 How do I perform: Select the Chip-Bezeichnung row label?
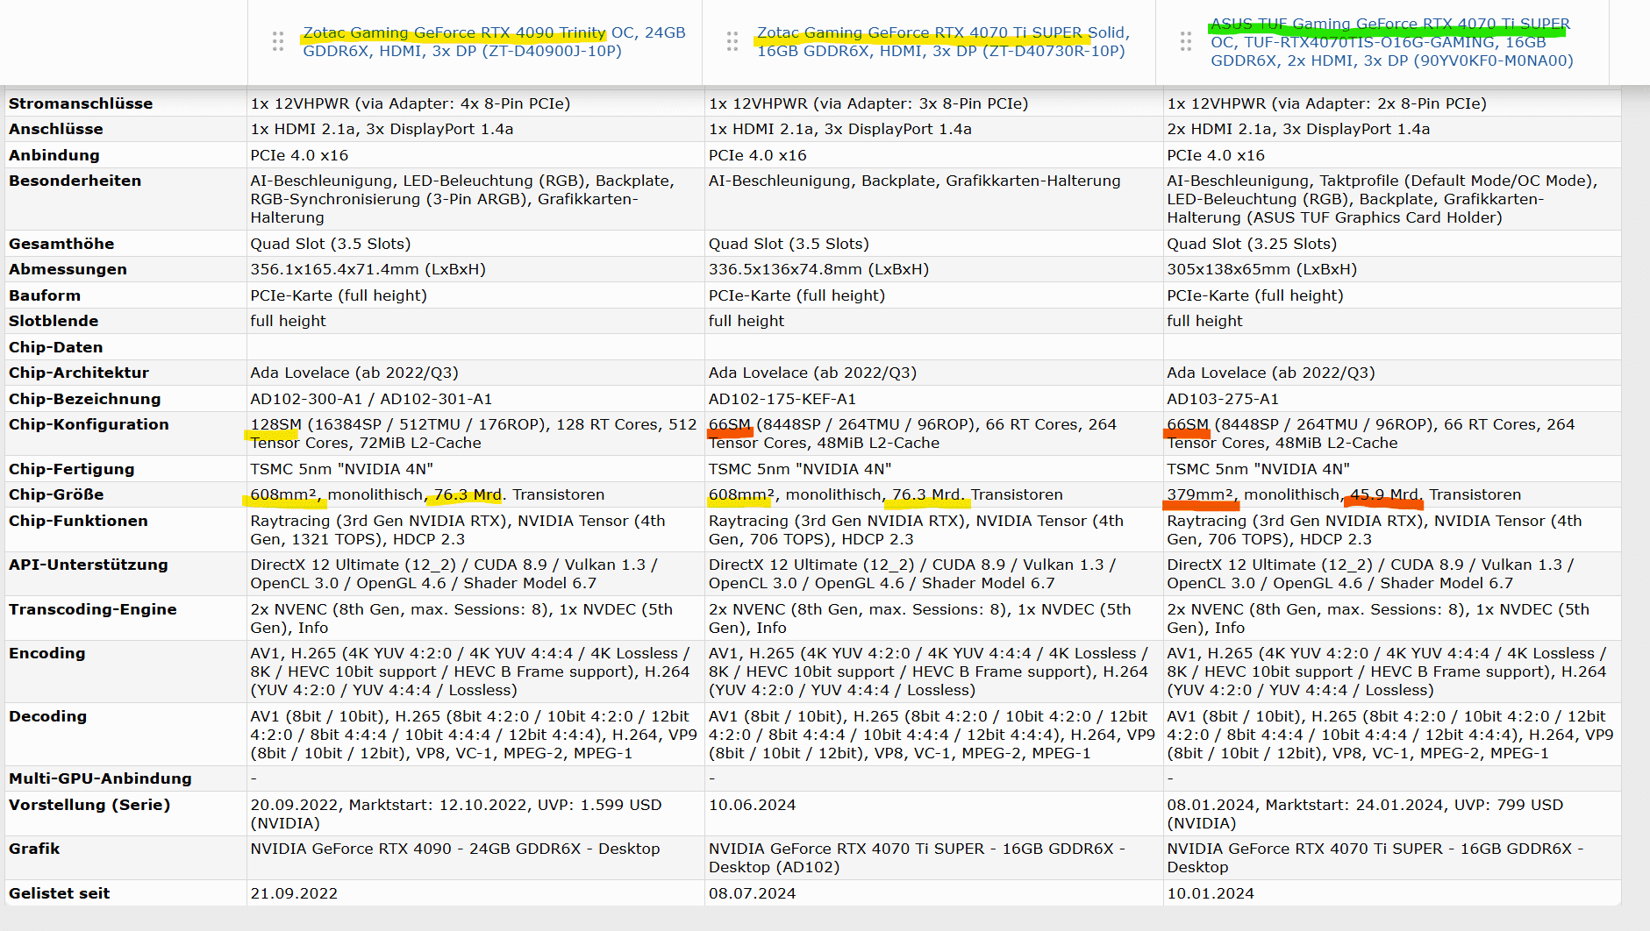pyautogui.click(x=85, y=399)
